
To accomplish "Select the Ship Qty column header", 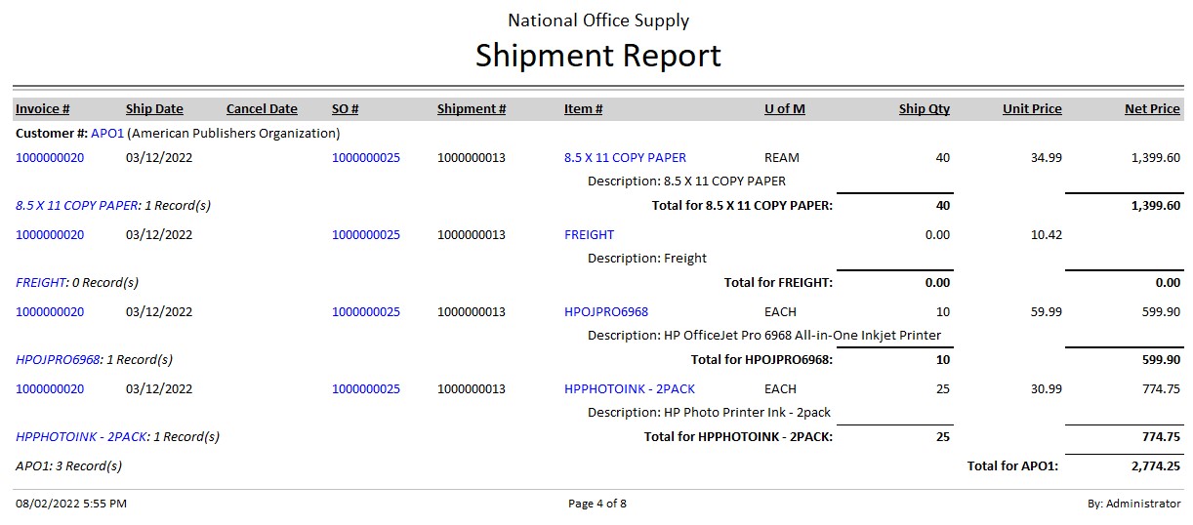I will (924, 109).
